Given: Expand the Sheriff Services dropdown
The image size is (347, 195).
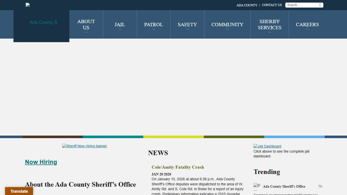Looking at the screenshot, I should pyautogui.click(x=270, y=25).
